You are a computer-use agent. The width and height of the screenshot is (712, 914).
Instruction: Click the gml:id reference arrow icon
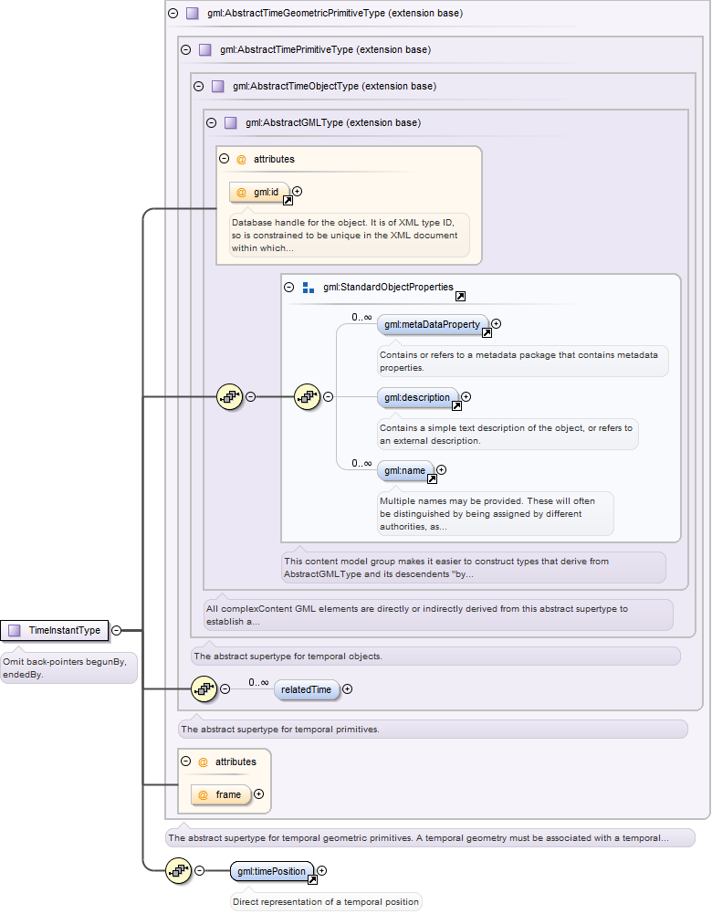(x=288, y=201)
